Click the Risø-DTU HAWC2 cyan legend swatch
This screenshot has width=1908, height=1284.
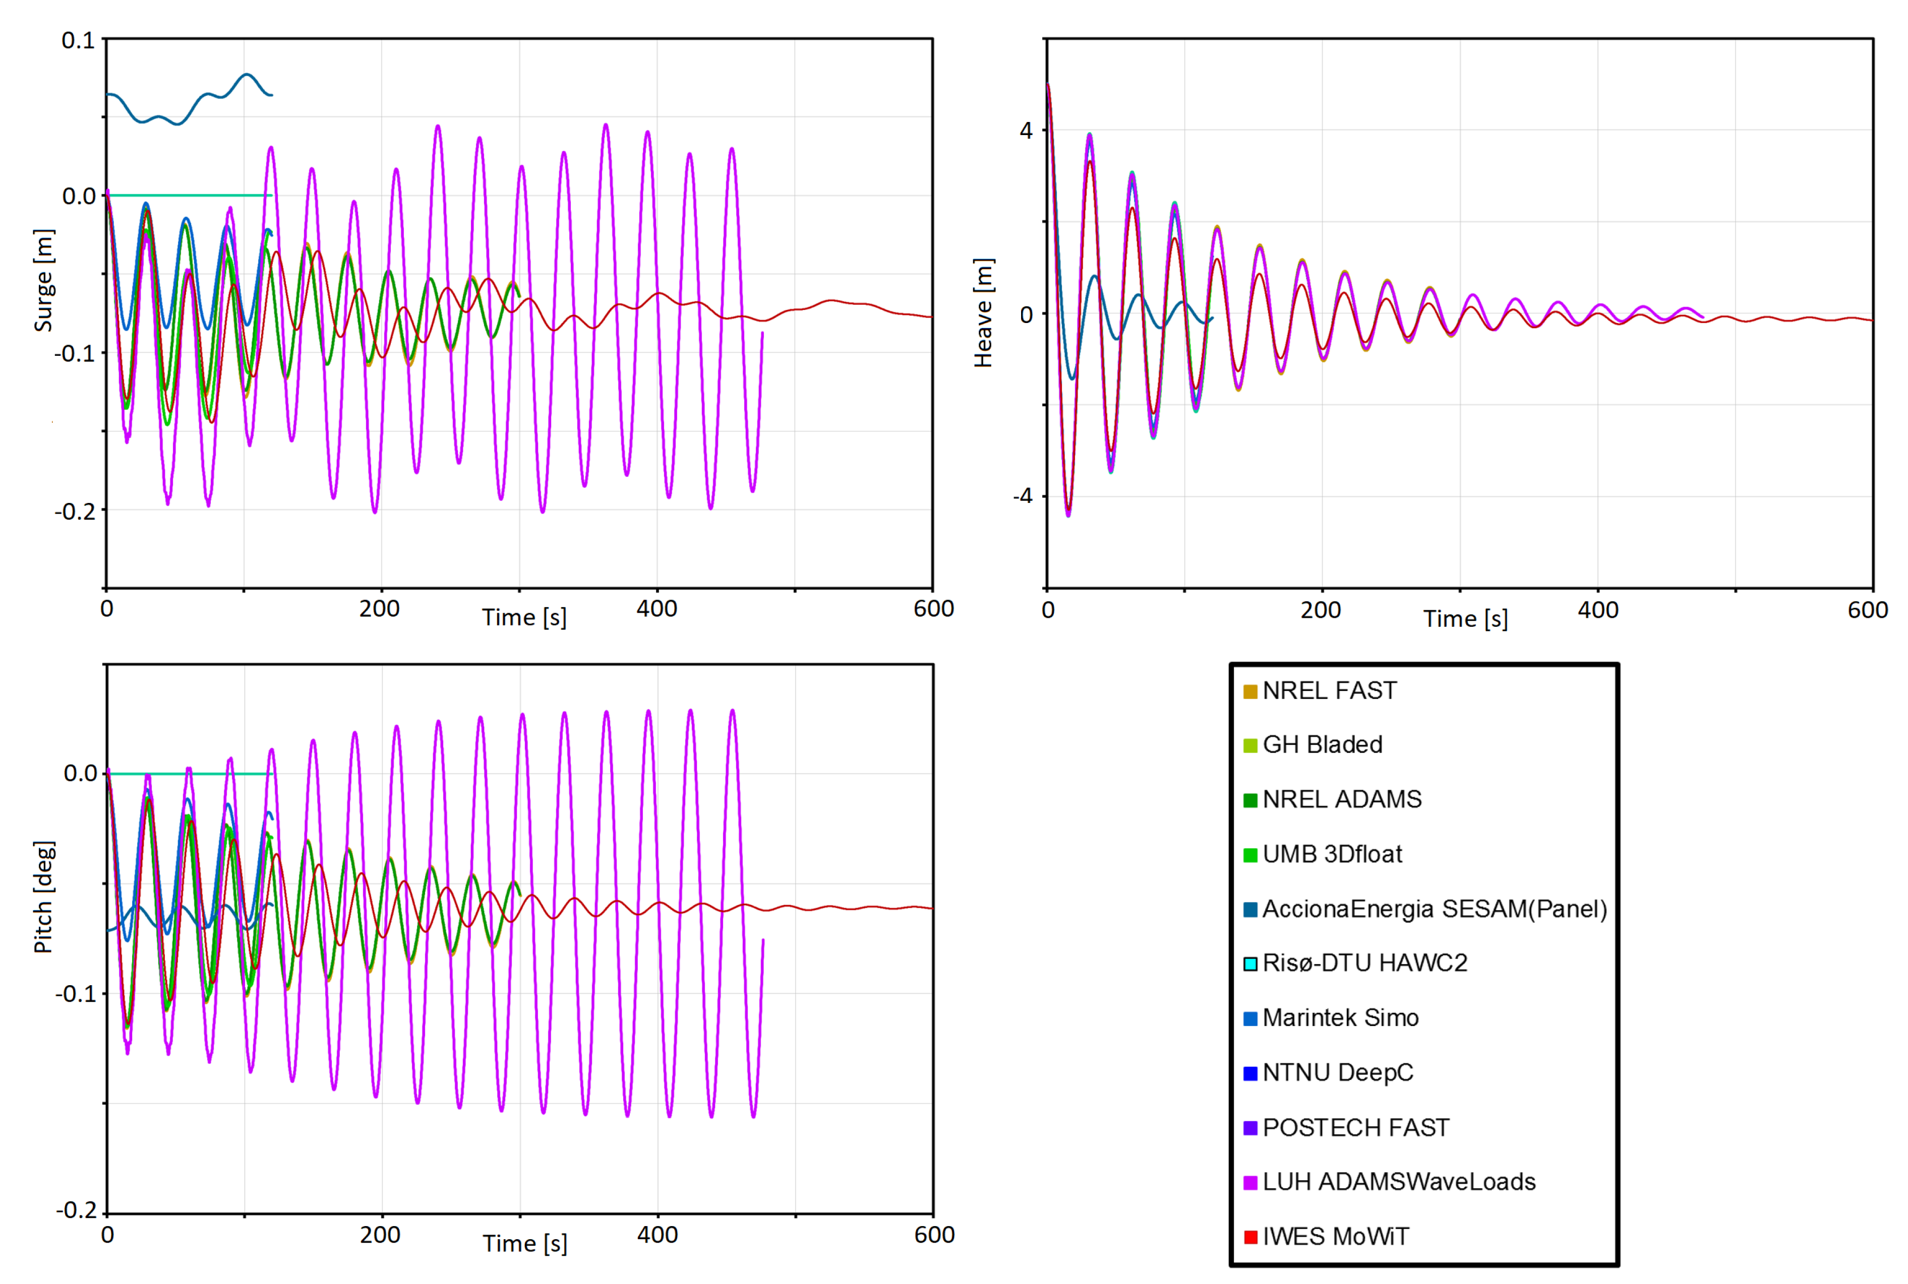point(1250,964)
